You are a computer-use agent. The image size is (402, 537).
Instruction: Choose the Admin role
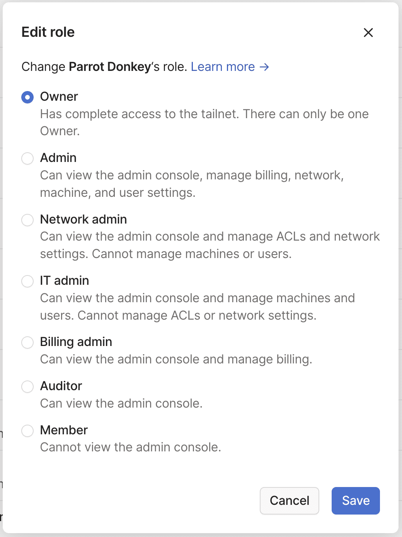click(27, 158)
